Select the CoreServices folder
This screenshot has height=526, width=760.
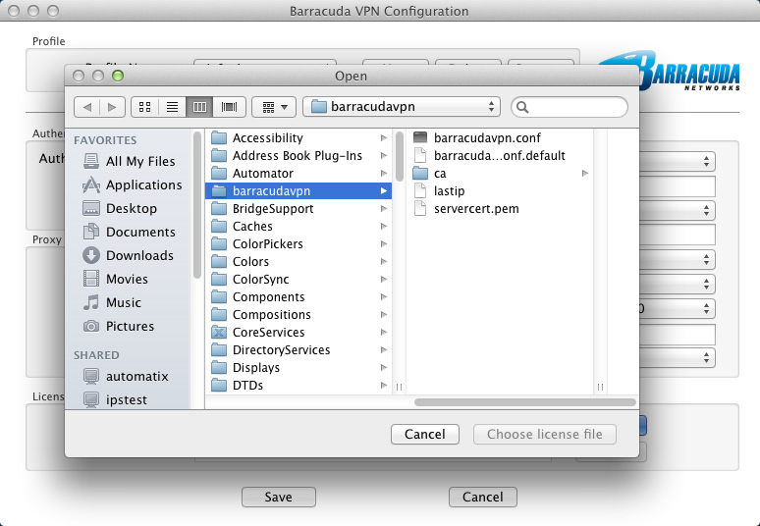(x=299, y=333)
